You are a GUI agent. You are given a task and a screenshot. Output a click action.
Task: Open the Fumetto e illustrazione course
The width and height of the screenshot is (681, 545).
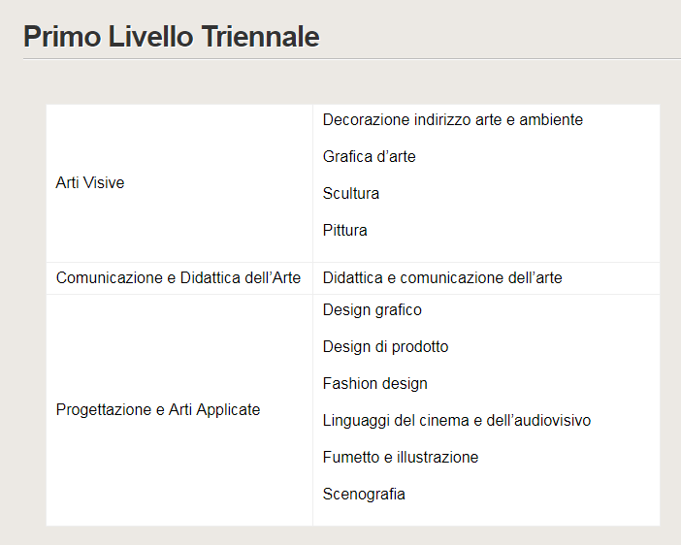[401, 458]
